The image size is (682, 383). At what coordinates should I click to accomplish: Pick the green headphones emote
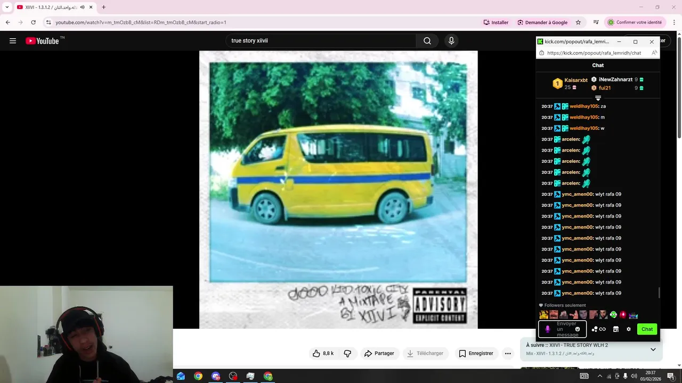tap(613, 315)
